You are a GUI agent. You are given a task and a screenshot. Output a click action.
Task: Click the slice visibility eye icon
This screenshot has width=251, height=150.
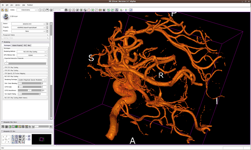(x=3, y=127)
